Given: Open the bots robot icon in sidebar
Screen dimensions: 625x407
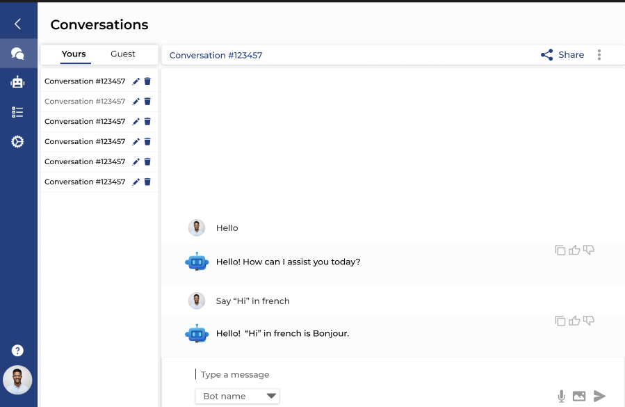Looking at the screenshot, I should click(x=17, y=82).
